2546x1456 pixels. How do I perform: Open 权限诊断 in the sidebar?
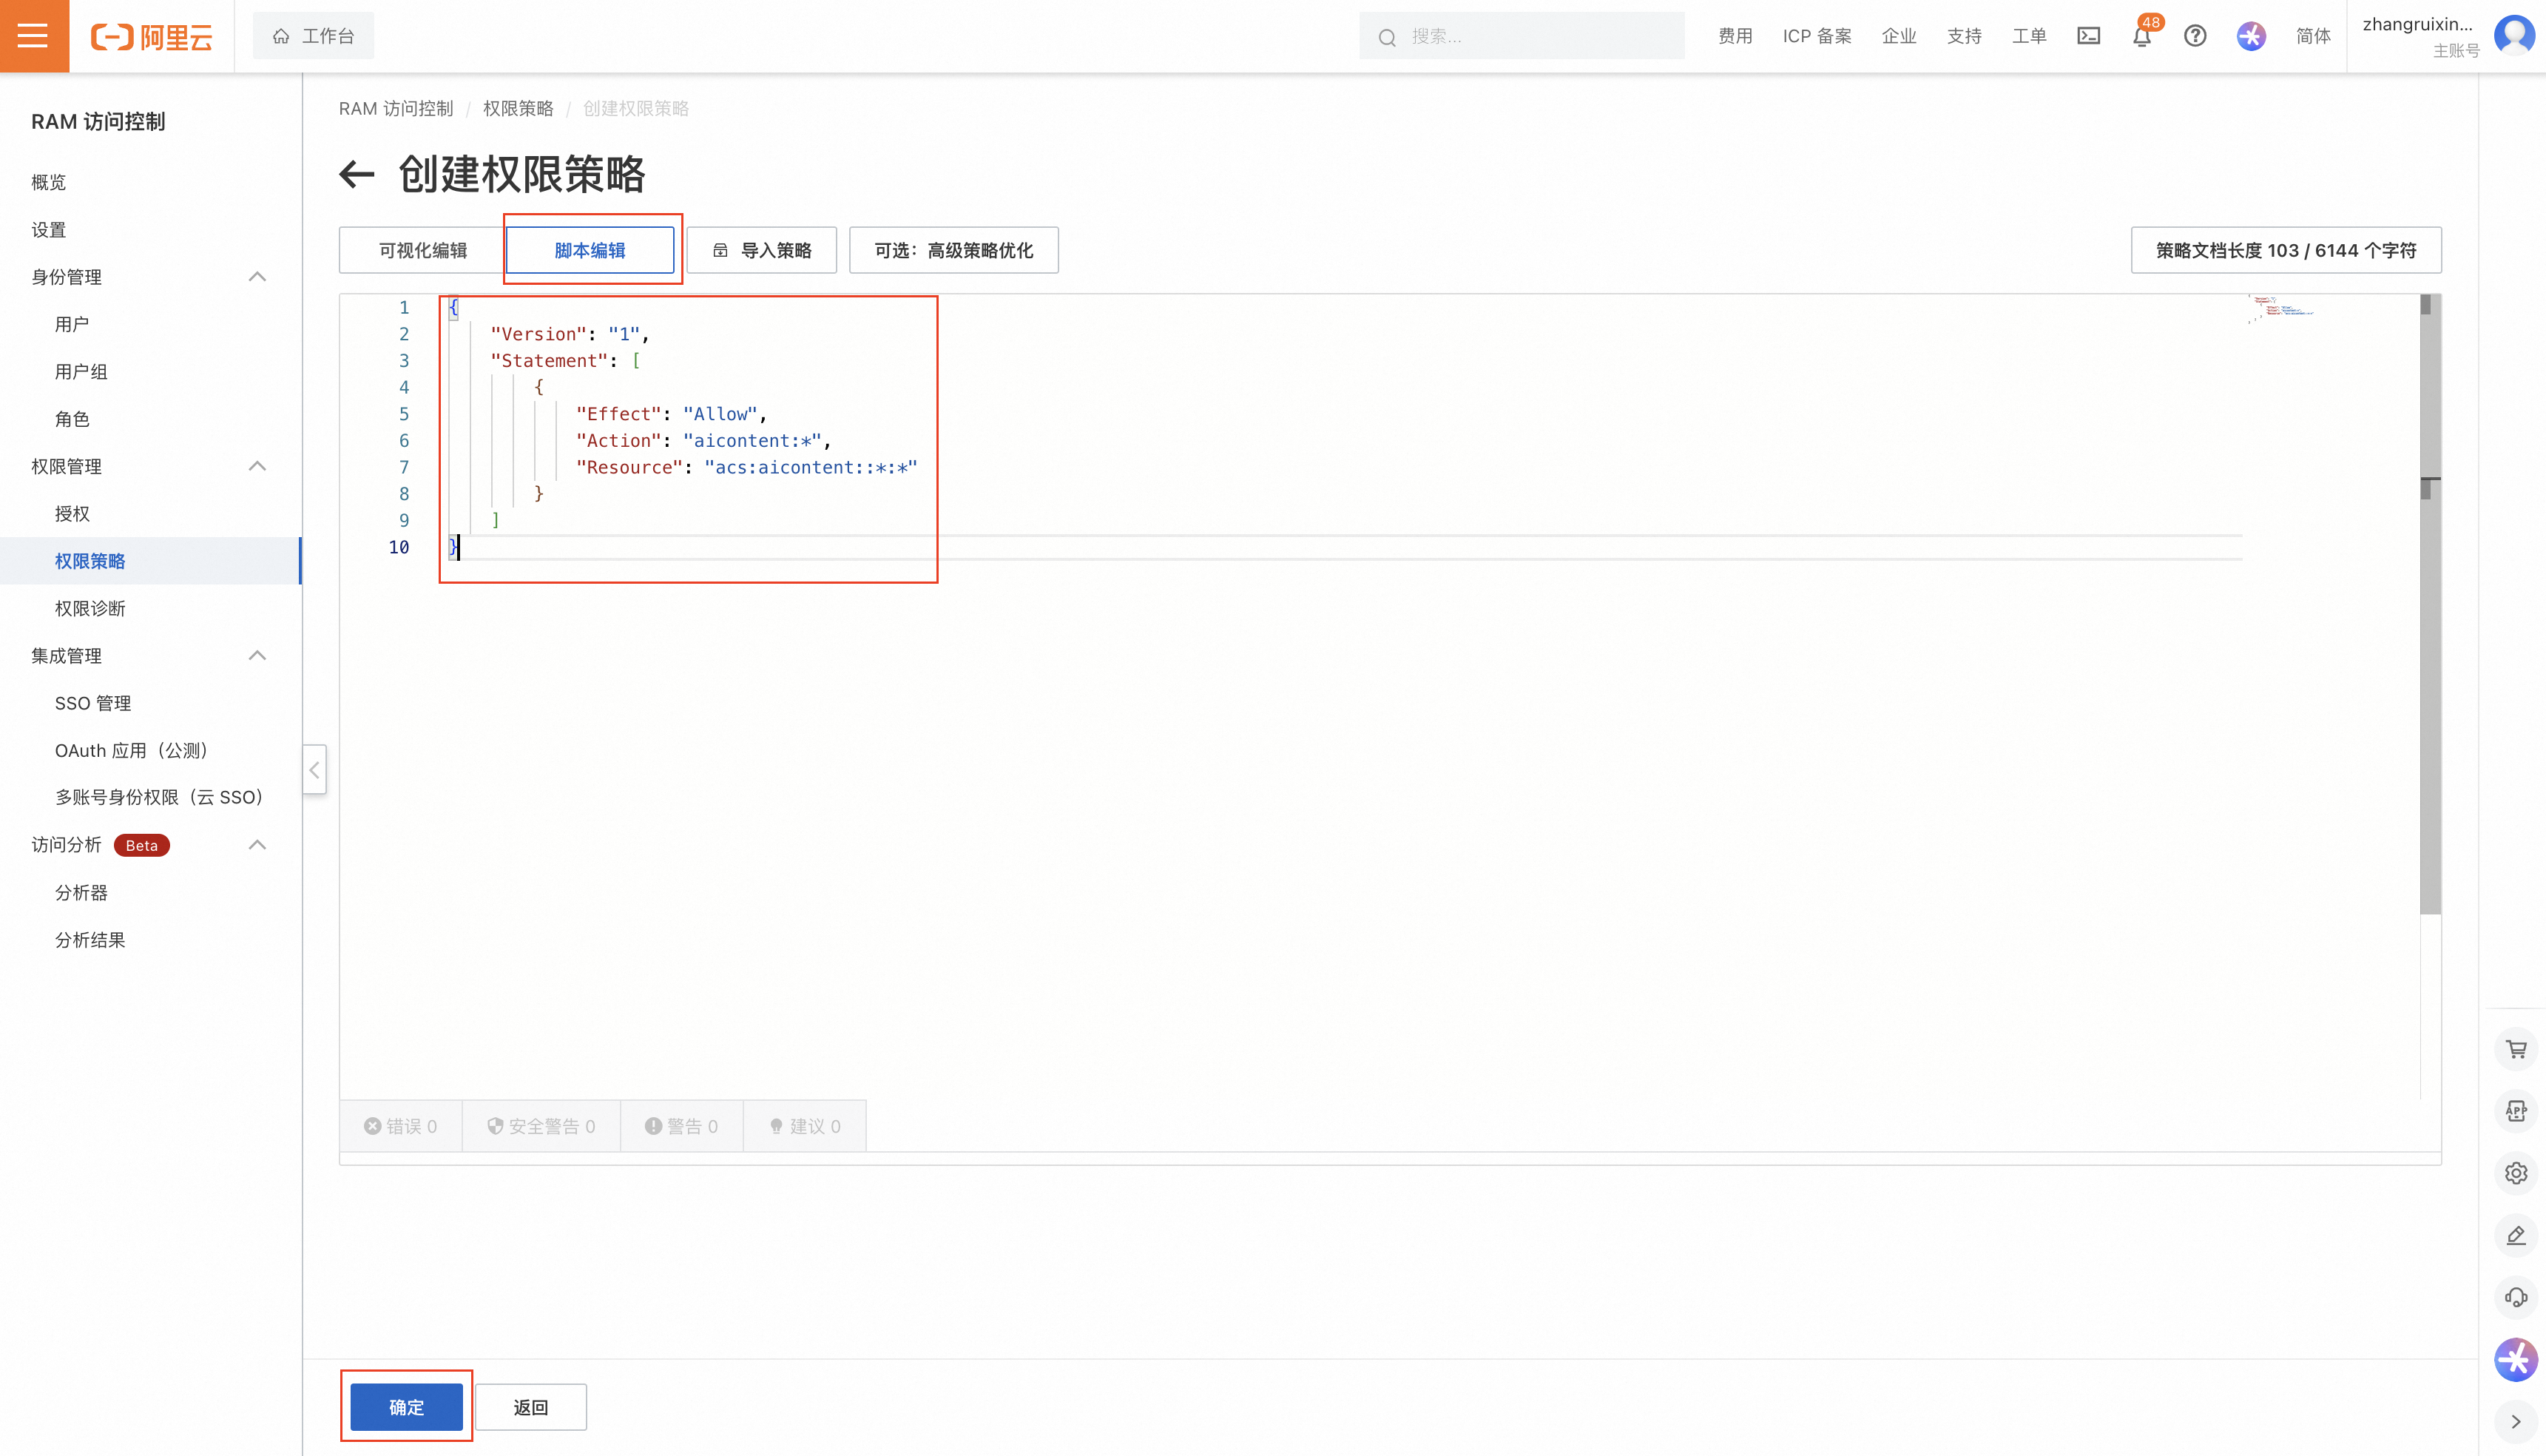click(x=90, y=608)
